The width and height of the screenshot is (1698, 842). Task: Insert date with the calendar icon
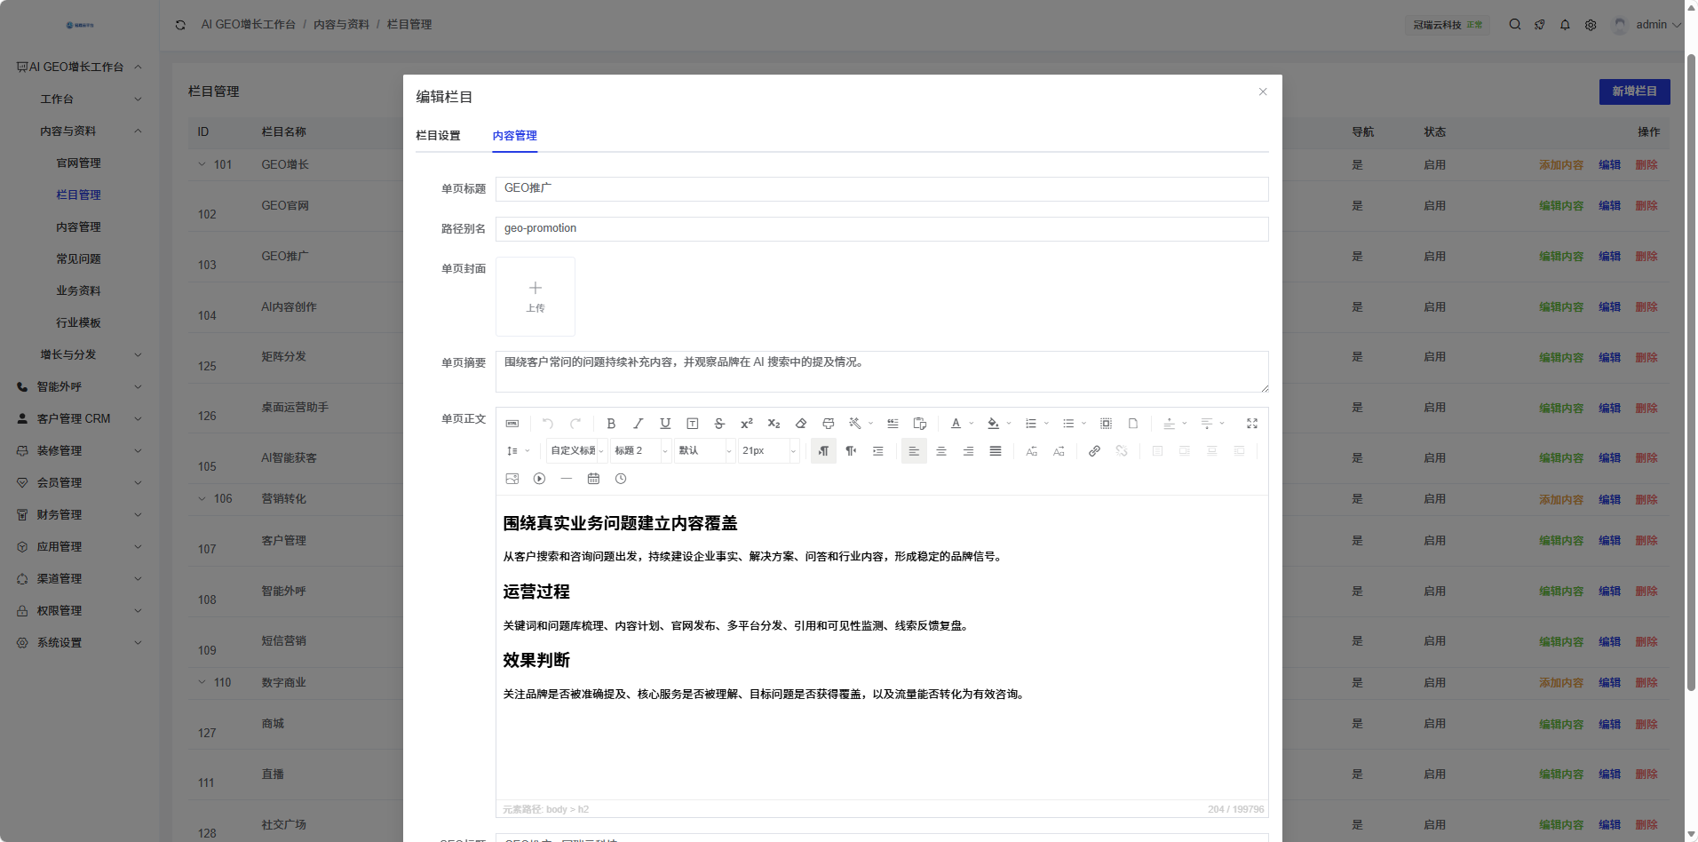coord(593,479)
